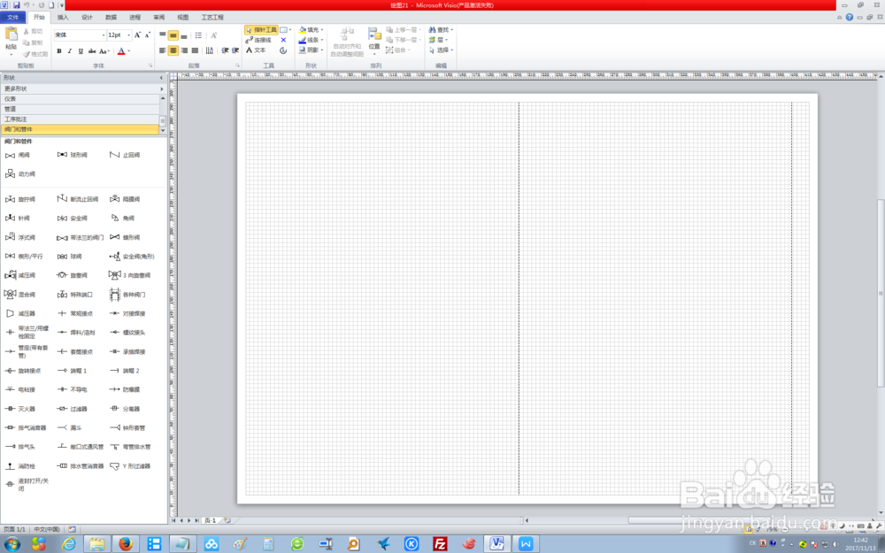
Task: Choose the 端帽 1 end cap shape
Action: [x=73, y=371]
